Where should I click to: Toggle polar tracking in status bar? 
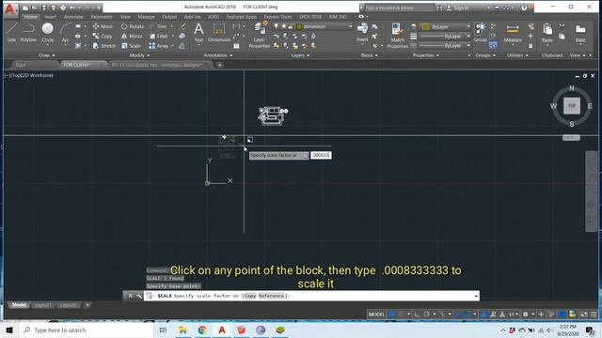pyautogui.click(x=426, y=315)
